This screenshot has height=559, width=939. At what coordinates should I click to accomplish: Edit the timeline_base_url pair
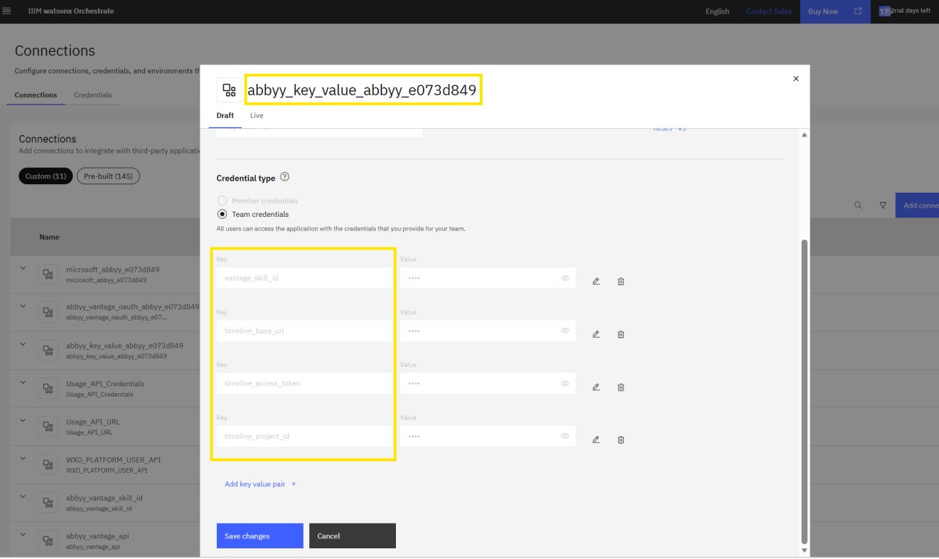coord(596,334)
